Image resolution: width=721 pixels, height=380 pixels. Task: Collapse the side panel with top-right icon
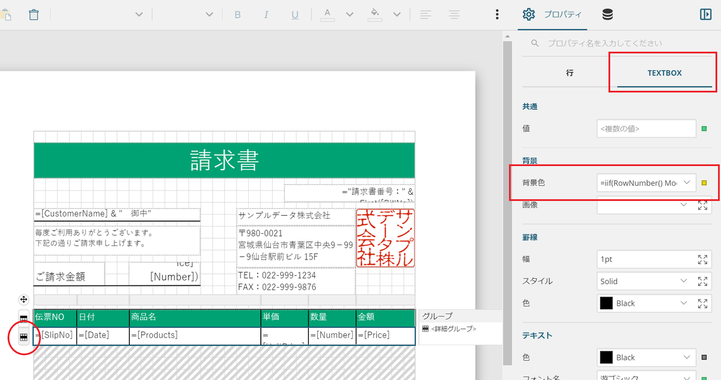coord(706,14)
